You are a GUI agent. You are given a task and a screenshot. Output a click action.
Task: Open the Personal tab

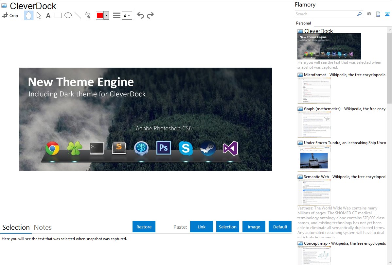pyautogui.click(x=303, y=23)
